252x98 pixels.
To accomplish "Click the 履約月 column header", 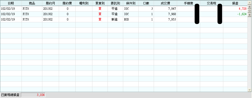I will tap(51, 3).
